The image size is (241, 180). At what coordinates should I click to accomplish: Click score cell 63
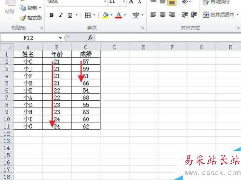point(86,112)
